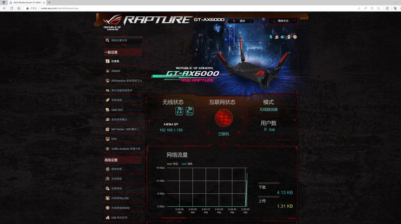This screenshot has width=401, height=224.
Task: Click the 一般设置 section header
Action: [x=123, y=52]
